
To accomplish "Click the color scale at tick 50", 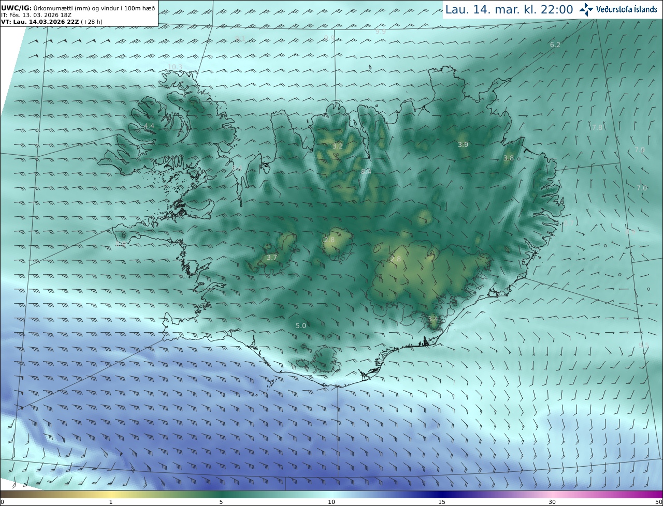I will [x=659, y=502].
